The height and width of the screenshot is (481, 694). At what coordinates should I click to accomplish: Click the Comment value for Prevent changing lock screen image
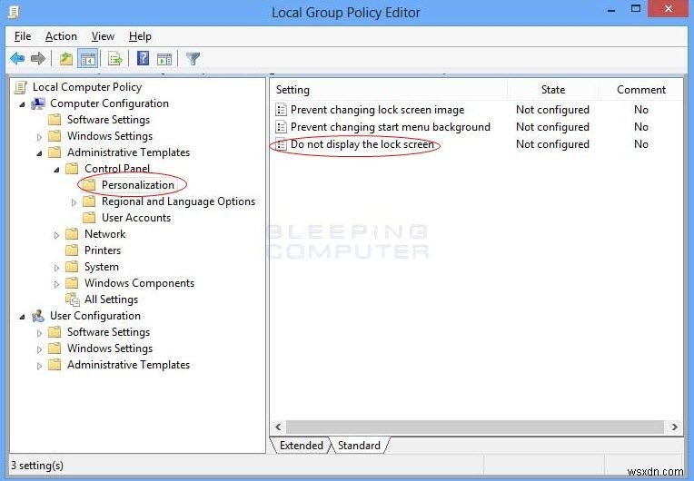click(x=641, y=110)
